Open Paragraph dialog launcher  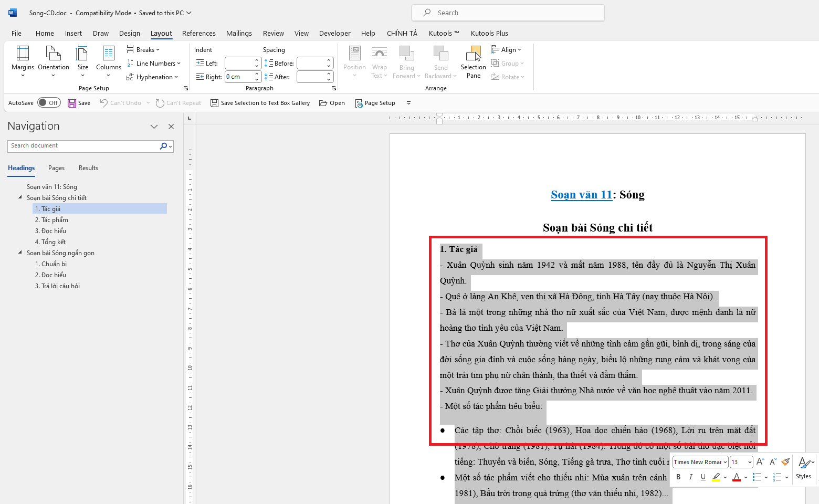pos(334,88)
